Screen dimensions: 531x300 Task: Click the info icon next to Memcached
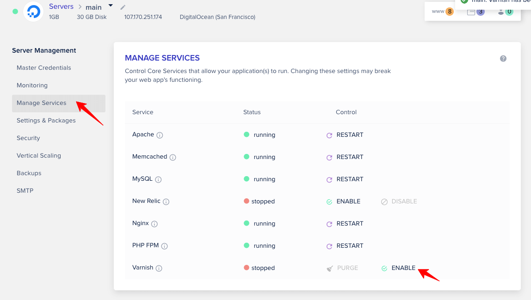[173, 157]
